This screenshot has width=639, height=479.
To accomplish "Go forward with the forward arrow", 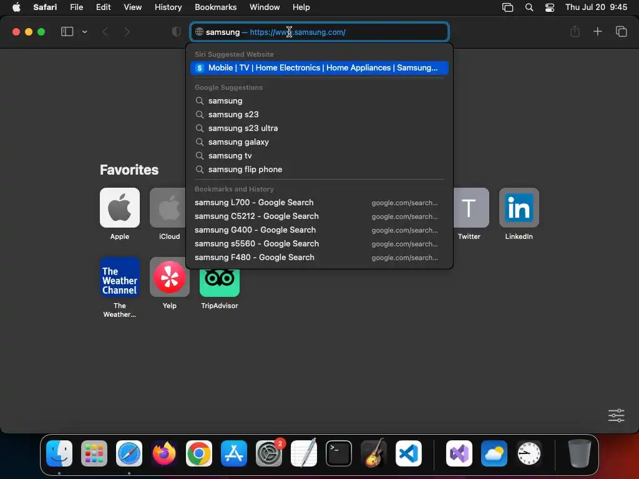I will tap(127, 32).
